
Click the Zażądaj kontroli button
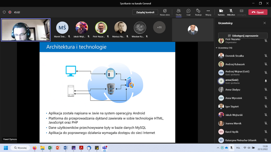click(x=145, y=12)
